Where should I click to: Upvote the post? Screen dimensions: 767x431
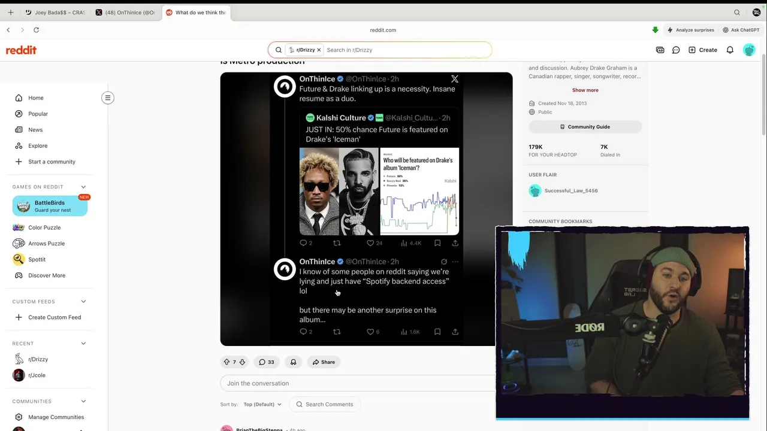pos(227,362)
